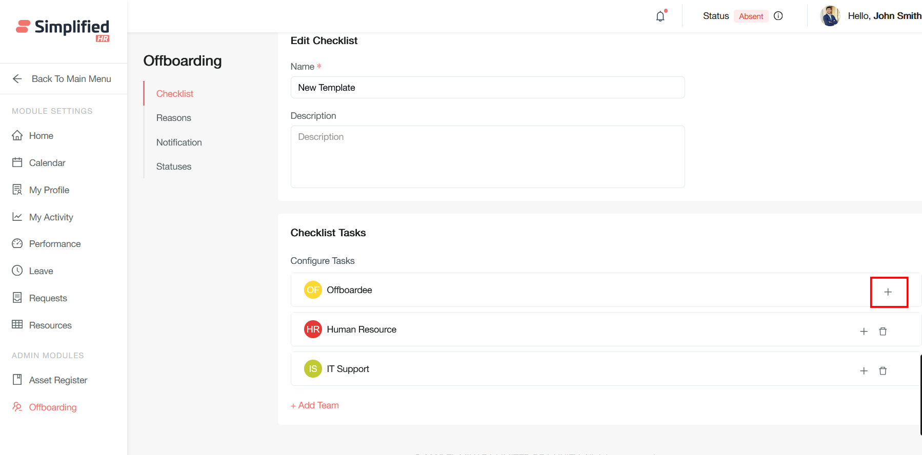Viewport: 922px width, 455px height.
Task: Click the notification bell icon
Action: [660, 16]
